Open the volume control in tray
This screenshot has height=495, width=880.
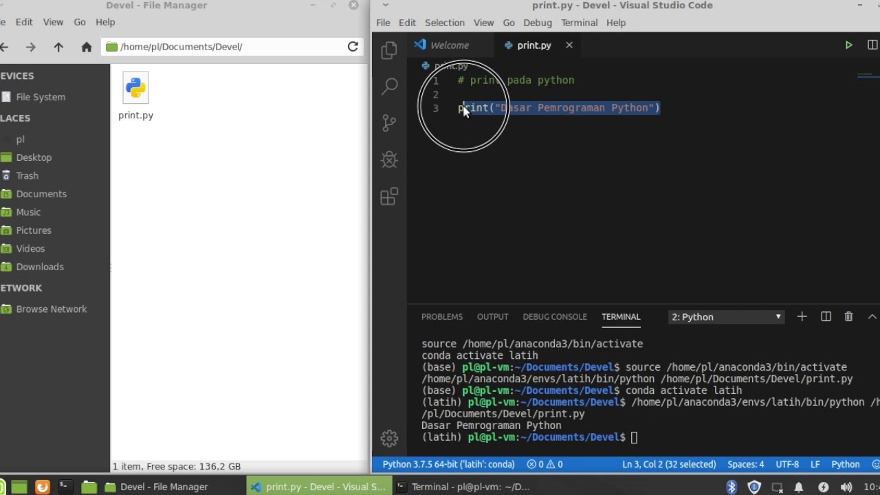point(845,487)
